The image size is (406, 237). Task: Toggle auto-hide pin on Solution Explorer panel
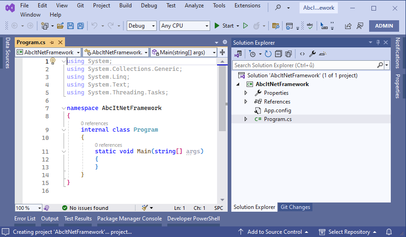pyautogui.click(x=378, y=43)
